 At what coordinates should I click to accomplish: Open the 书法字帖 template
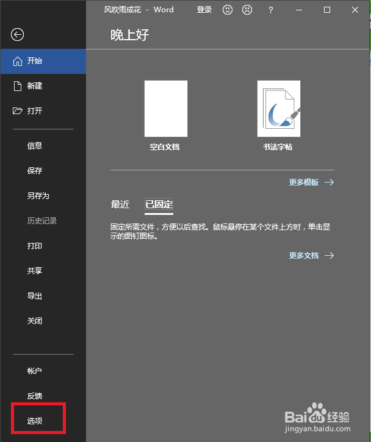[x=279, y=115]
